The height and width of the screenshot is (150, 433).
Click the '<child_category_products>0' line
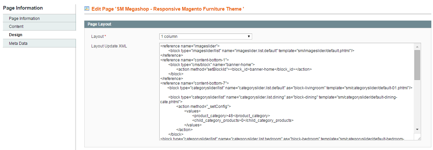click(243, 120)
